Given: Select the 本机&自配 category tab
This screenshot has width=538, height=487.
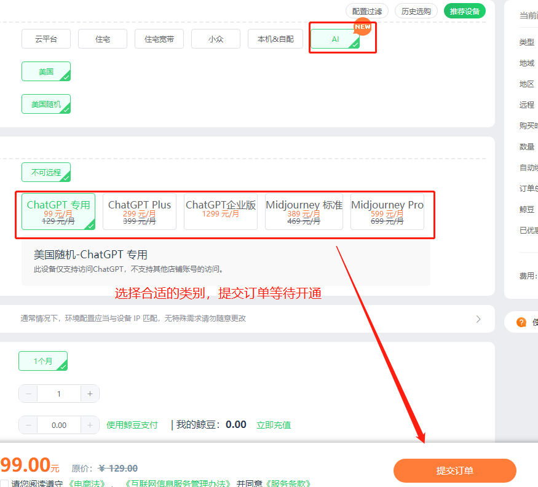Looking at the screenshot, I should [275, 39].
